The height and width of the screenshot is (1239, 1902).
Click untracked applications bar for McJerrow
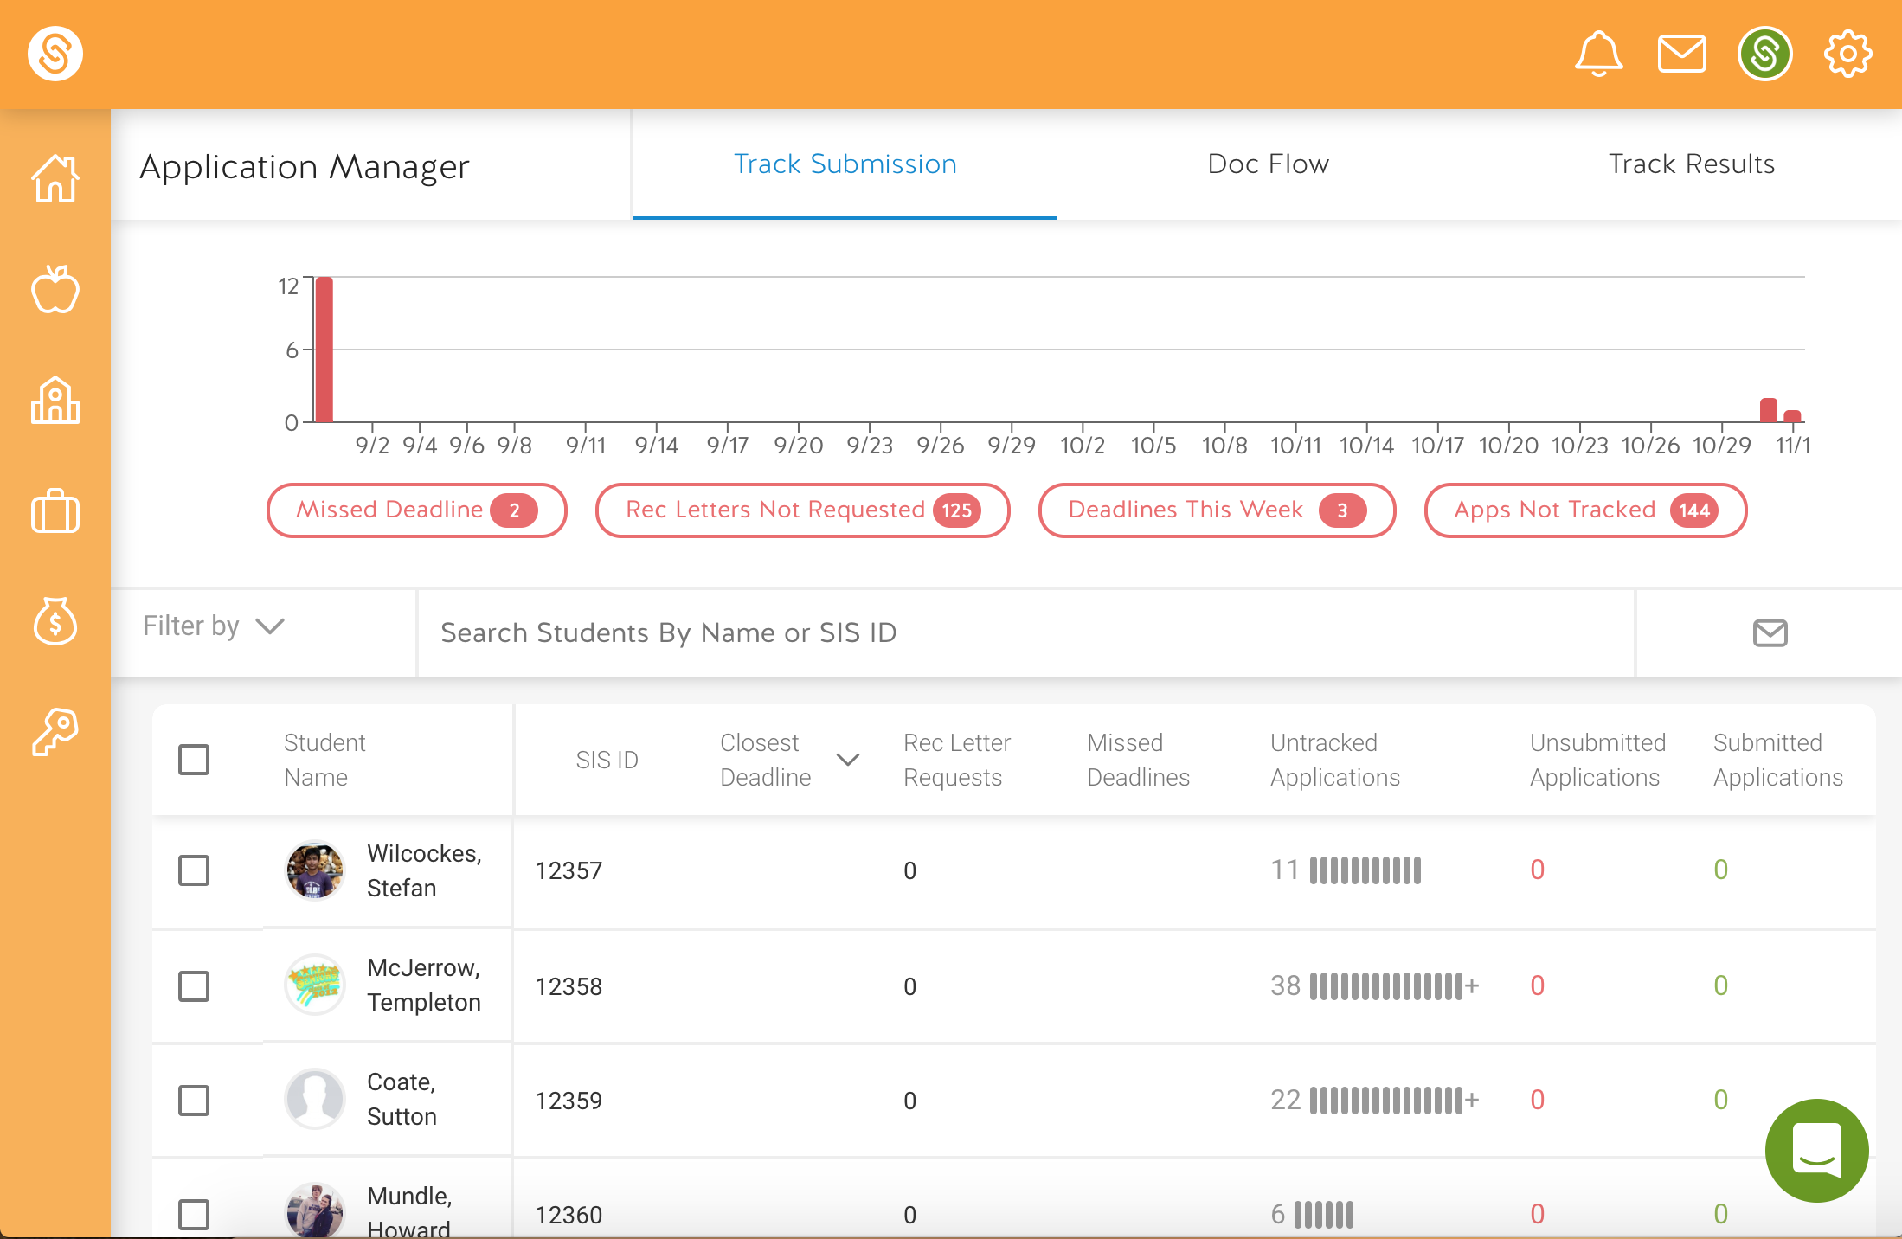coord(1394,985)
